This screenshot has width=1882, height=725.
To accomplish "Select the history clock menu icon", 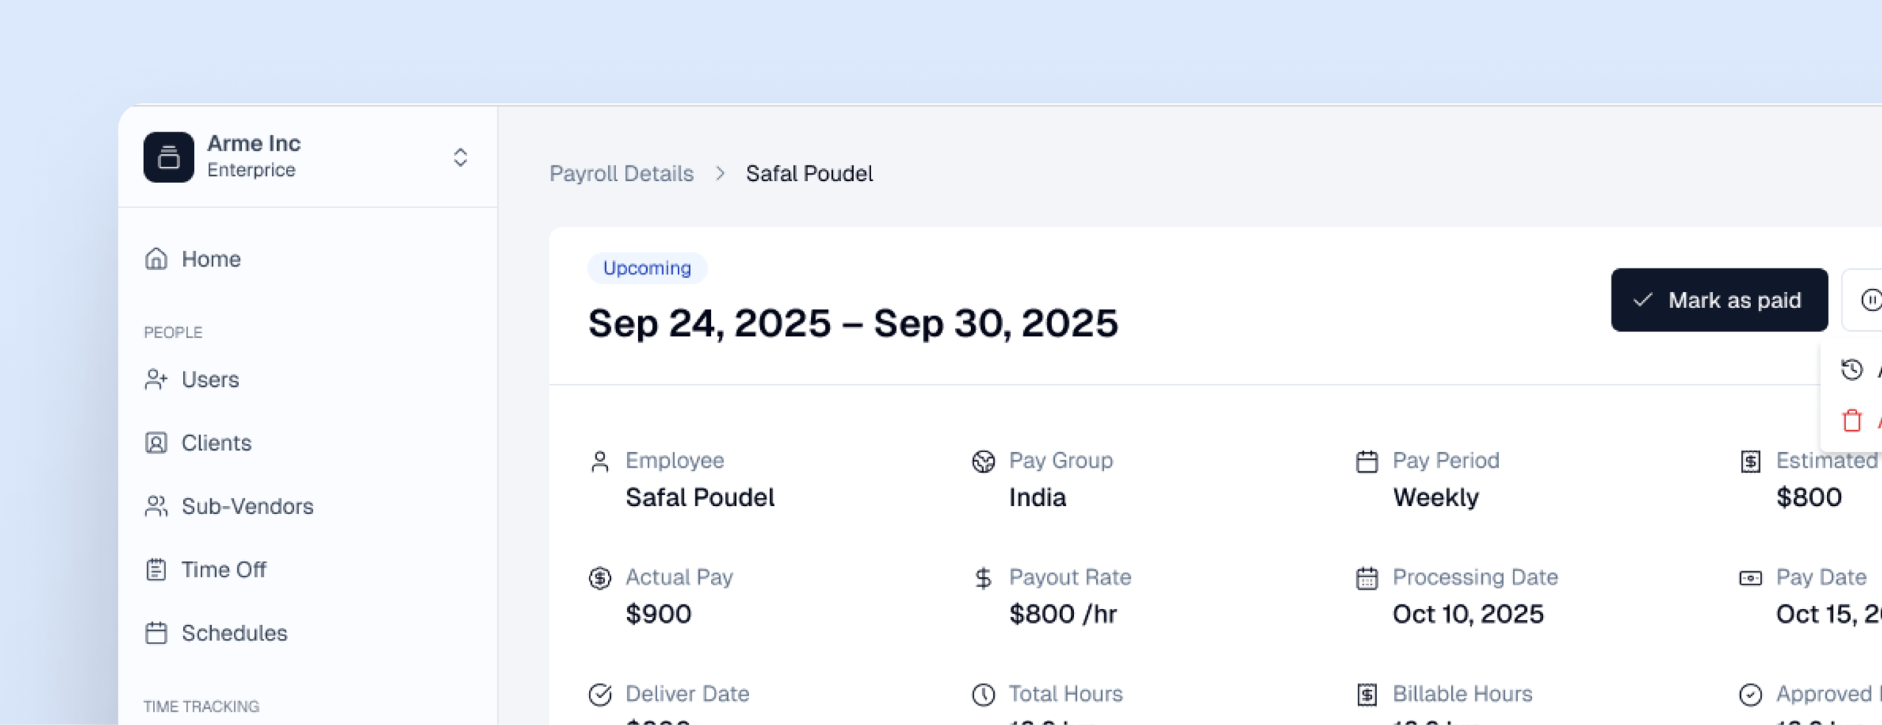I will [x=1852, y=369].
